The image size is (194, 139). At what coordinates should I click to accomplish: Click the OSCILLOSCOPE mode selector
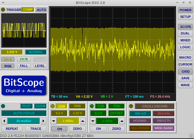point(155,106)
